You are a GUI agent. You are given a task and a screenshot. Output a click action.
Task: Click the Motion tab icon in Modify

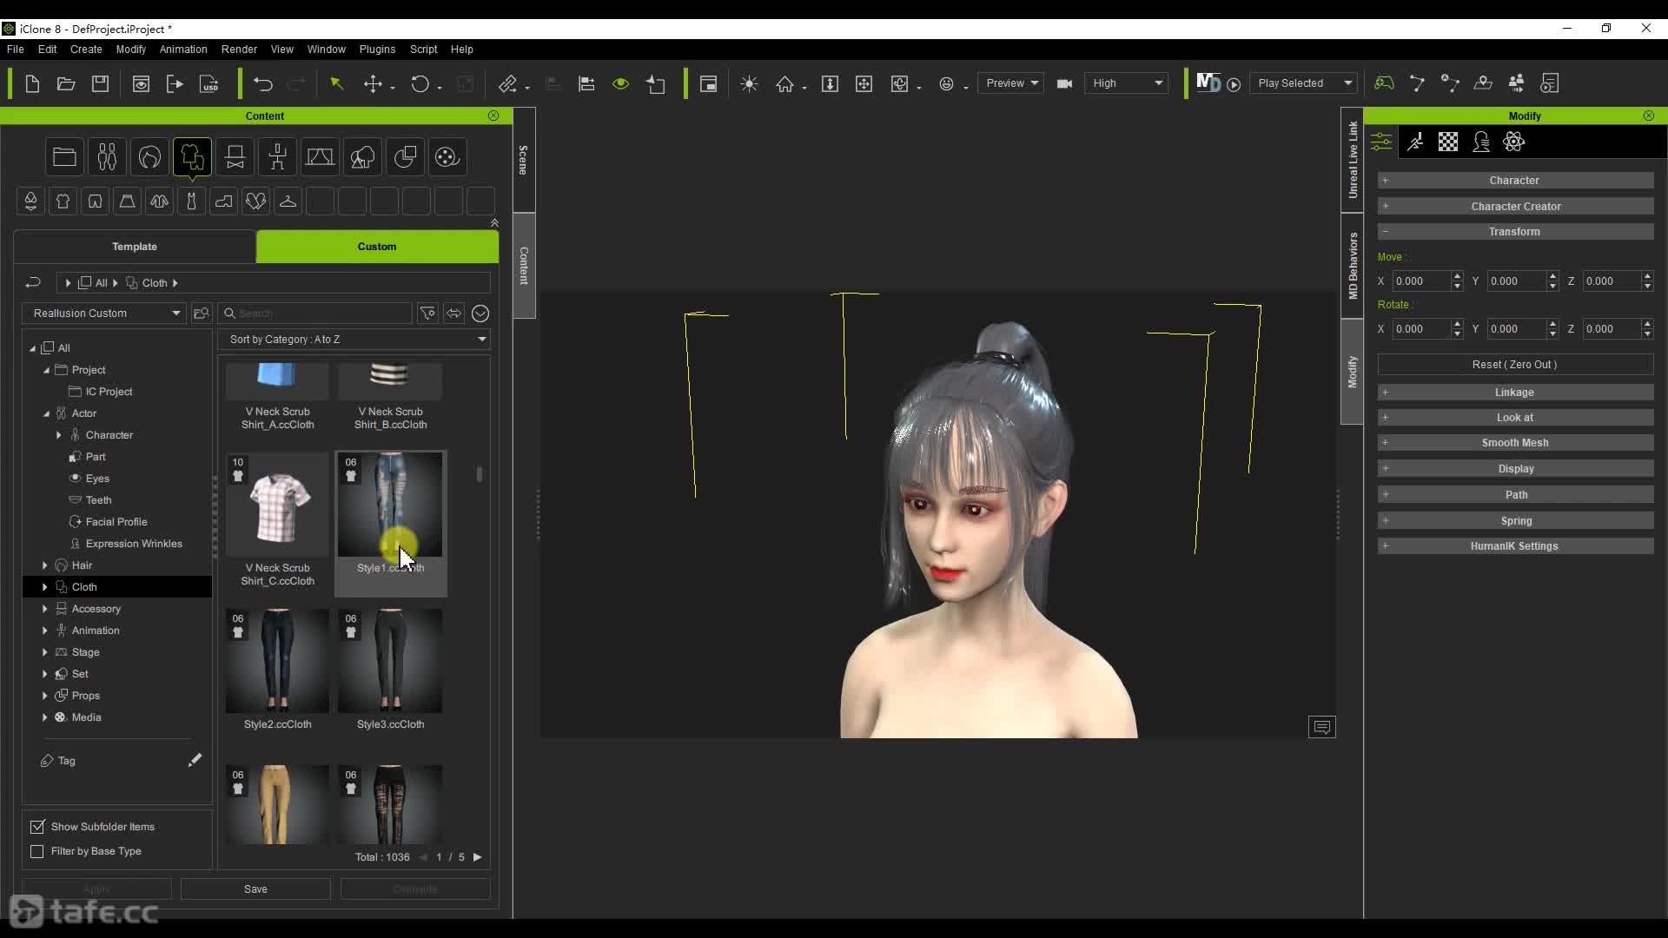point(1415,142)
